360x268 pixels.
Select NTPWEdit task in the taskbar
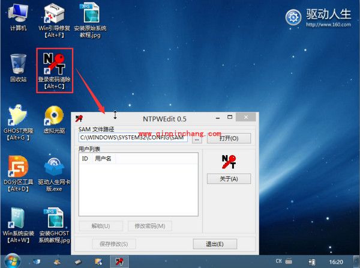[x=119, y=261]
